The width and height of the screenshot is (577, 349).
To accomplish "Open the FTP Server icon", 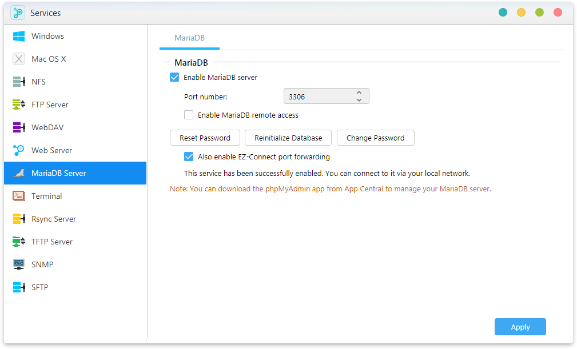I will 19,105.
